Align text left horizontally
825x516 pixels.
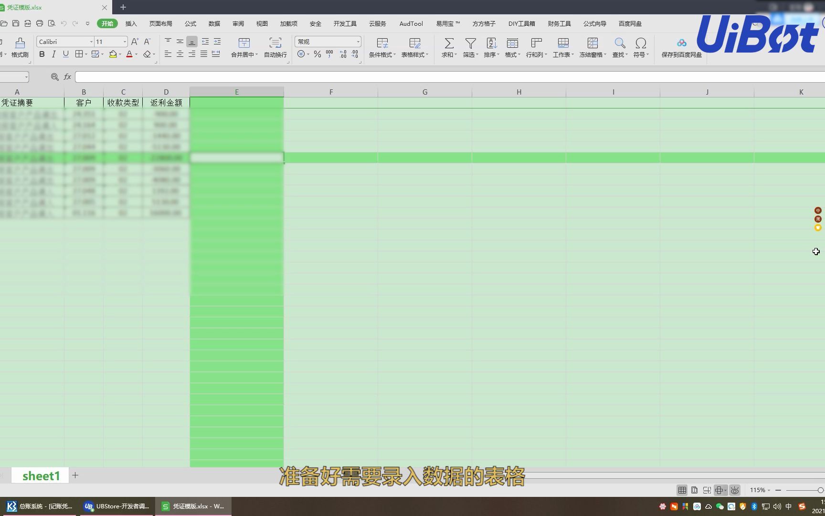[x=168, y=54]
